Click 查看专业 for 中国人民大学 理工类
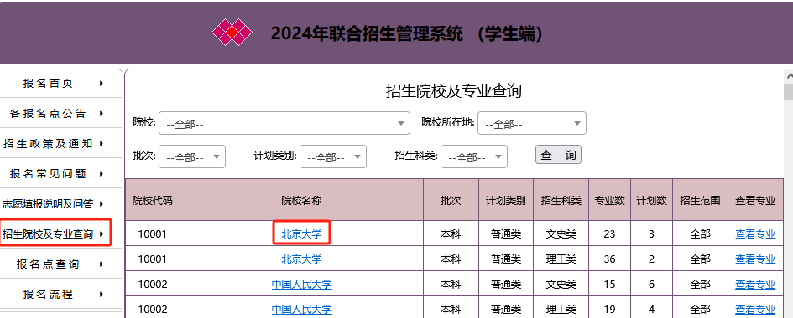This screenshot has height=318, width=793. click(x=755, y=309)
